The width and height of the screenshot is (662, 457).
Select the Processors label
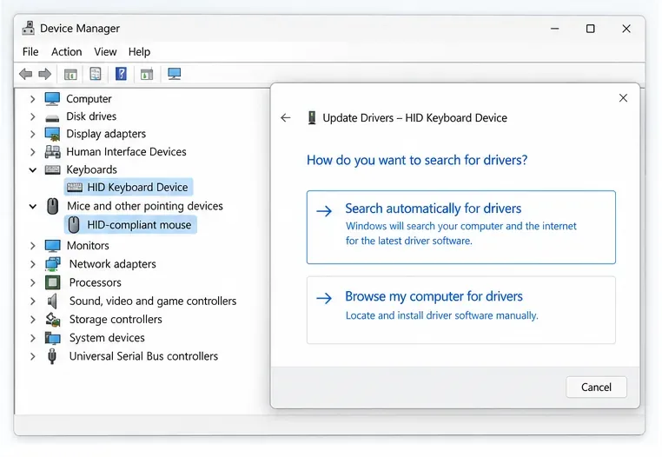tap(96, 282)
